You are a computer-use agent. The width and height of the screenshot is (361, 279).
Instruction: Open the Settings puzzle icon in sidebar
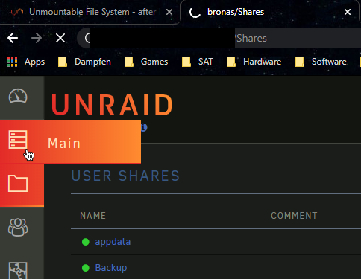point(18,270)
